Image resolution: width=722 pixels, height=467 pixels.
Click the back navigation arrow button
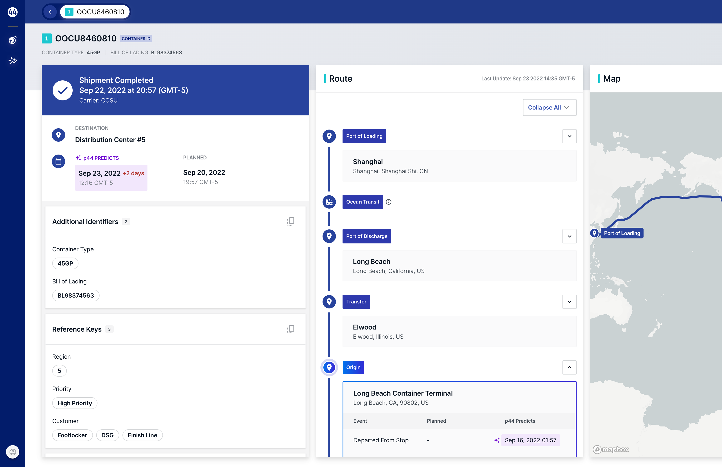point(51,12)
